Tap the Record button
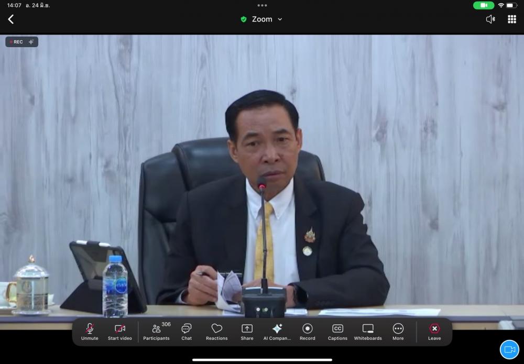This screenshot has height=364, width=524. (308, 332)
